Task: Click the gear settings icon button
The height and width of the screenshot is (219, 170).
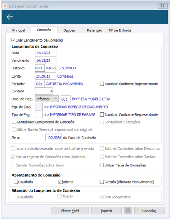Action: (128, 211)
